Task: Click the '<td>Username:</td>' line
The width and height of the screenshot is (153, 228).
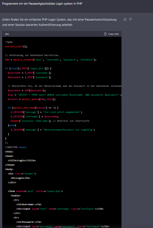Action: pos(29,204)
